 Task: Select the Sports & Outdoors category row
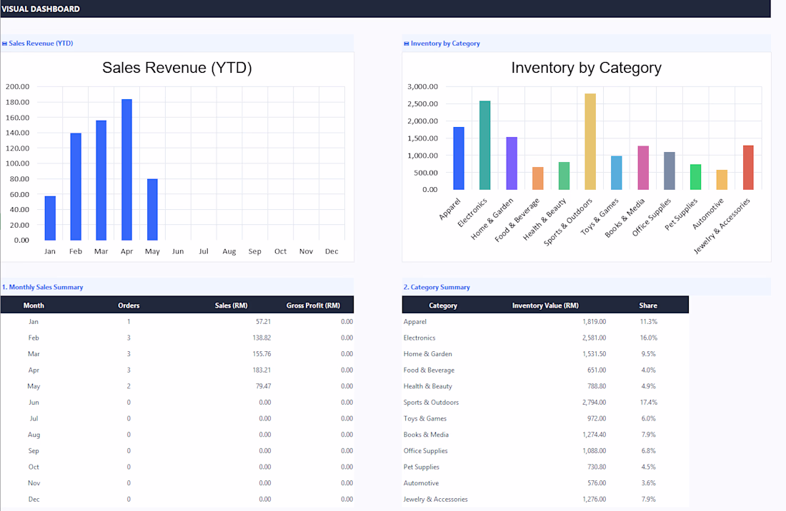pos(545,403)
